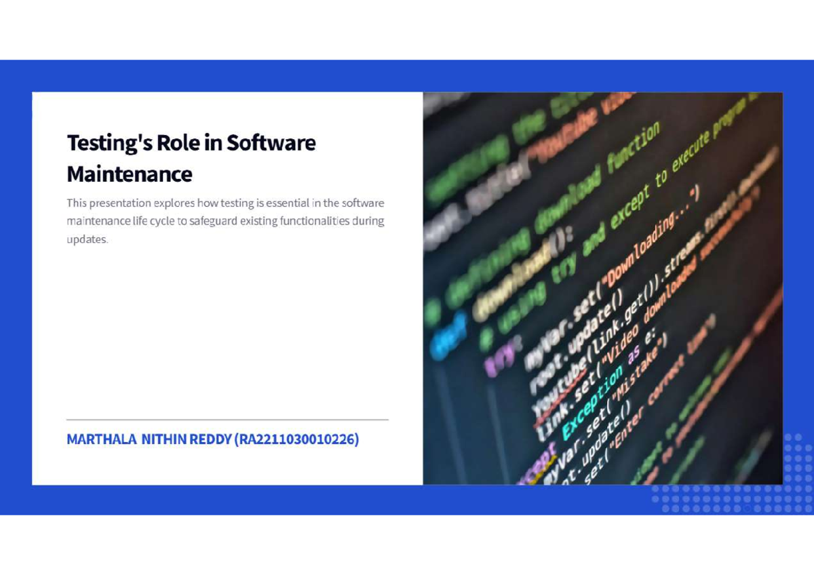
Task: Select the word 'Testing's' in the heading
Action: click(x=111, y=142)
